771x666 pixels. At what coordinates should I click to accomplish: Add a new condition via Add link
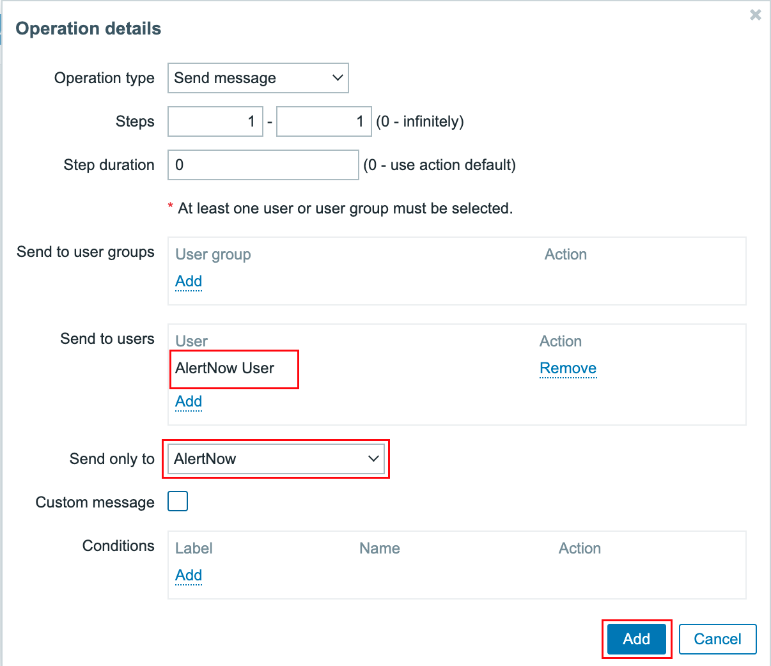[x=189, y=575]
